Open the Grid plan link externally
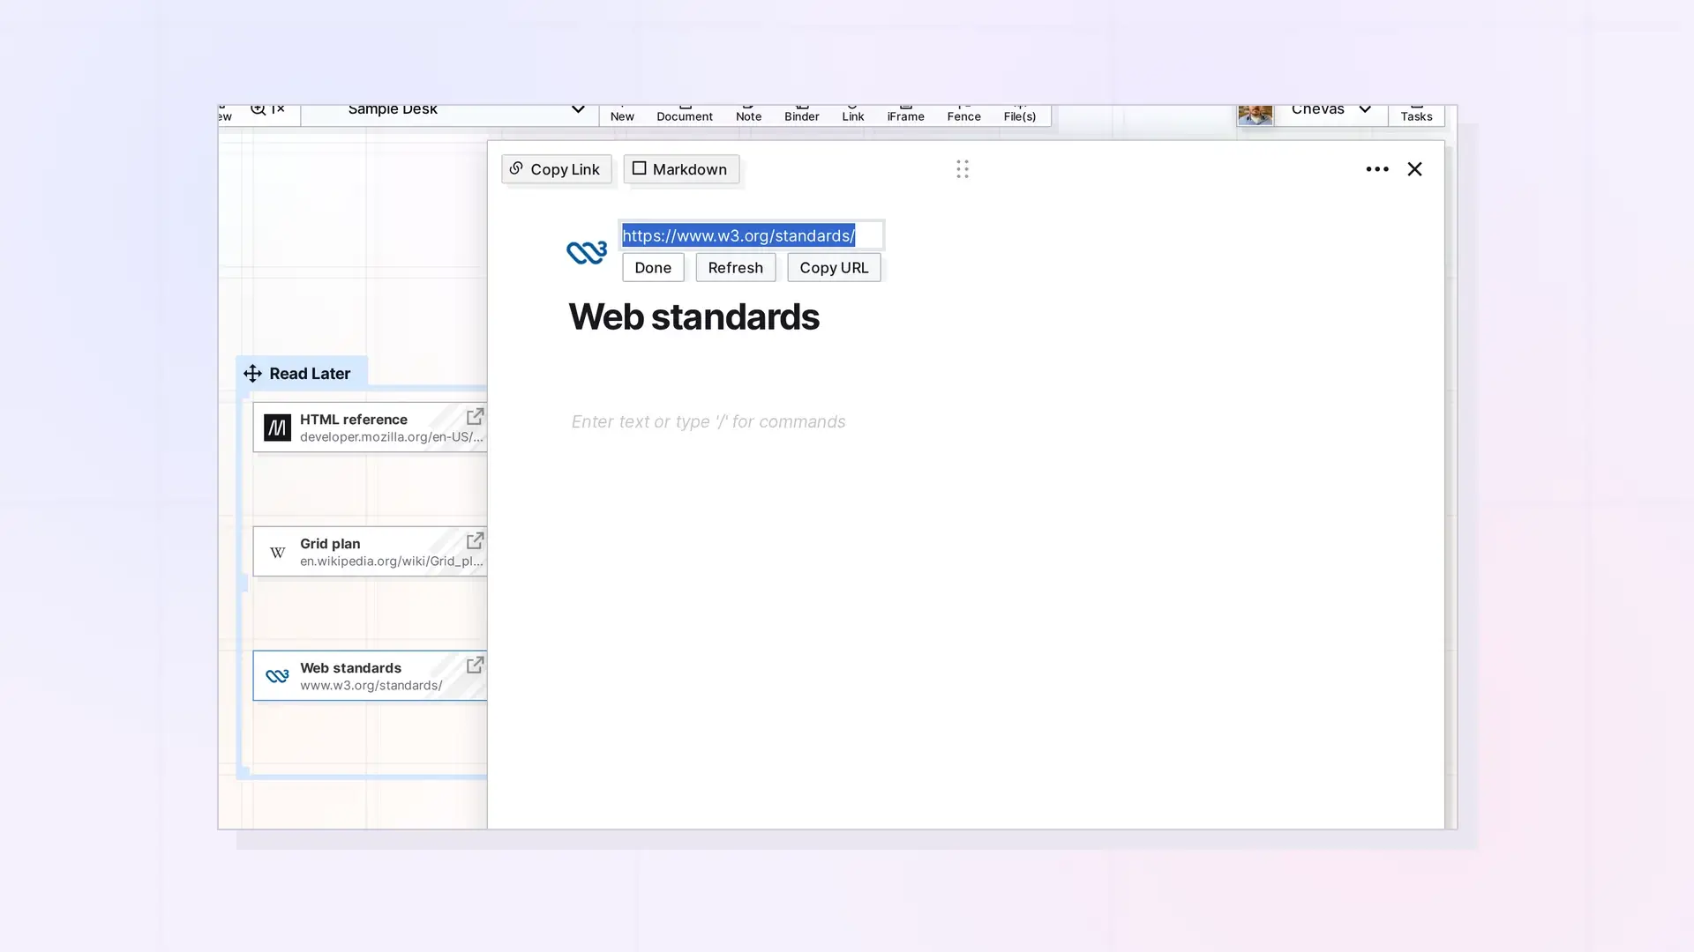The height and width of the screenshot is (952, 1694). point(475,540)
